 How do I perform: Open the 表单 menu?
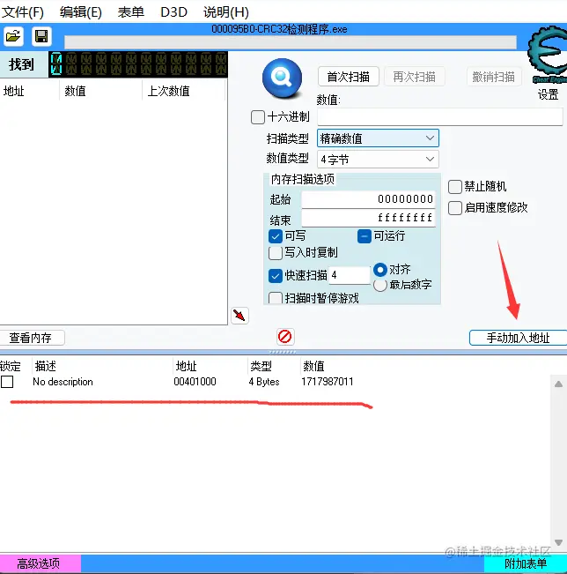(x=131, y=12)
